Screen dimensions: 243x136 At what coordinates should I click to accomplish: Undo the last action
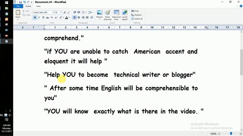pyautogui.click(x=24, y=2)
